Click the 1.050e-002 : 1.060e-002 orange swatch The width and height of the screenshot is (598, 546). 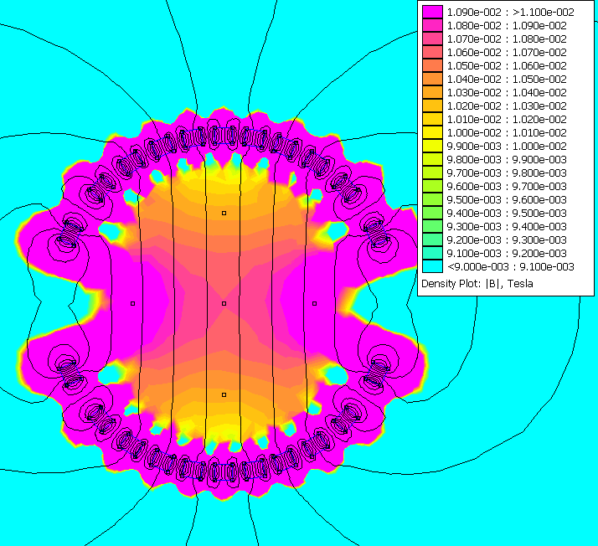(x=431, y=66)
